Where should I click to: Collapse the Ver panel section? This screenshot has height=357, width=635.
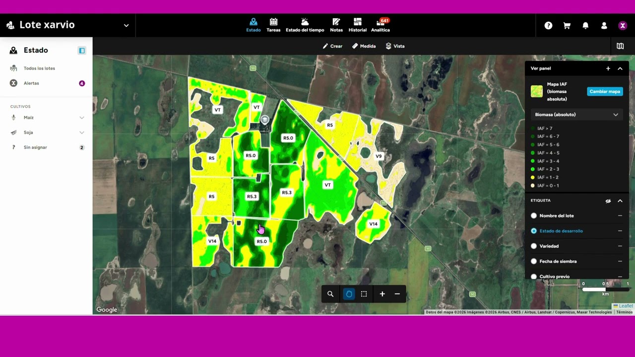click(620, 68)
